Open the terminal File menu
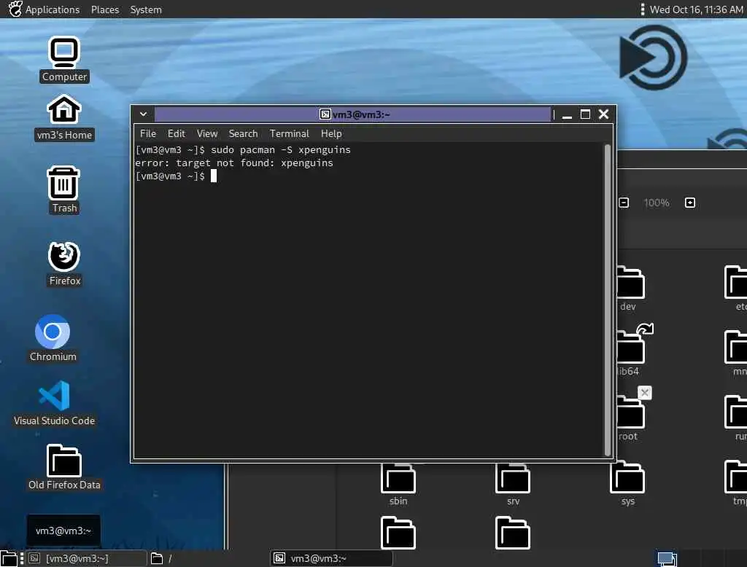 [x=147, y=134]
